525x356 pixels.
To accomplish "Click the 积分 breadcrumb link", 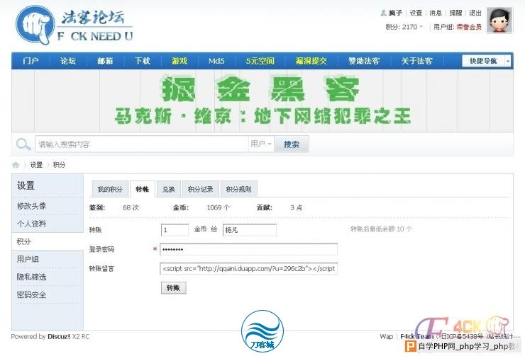I will pyautogui.click(x=59, y=165).
